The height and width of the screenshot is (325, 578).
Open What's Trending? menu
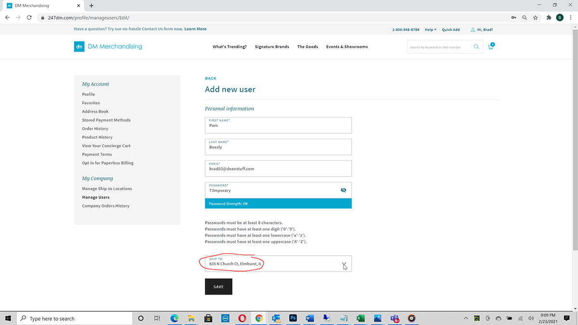click(x=230, y=47)
